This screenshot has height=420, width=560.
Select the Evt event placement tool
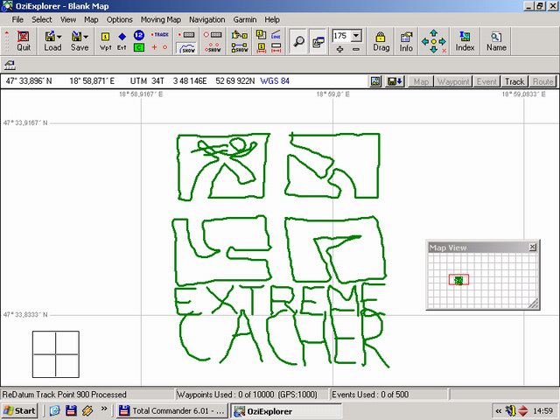tap(122, 40)
